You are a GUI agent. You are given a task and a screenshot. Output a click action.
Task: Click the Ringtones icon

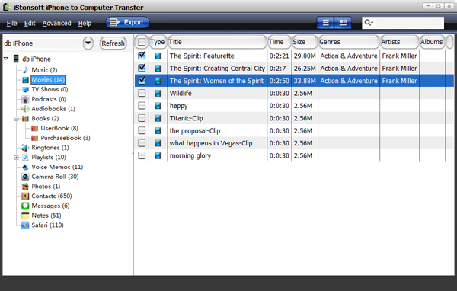coord(25,148)
